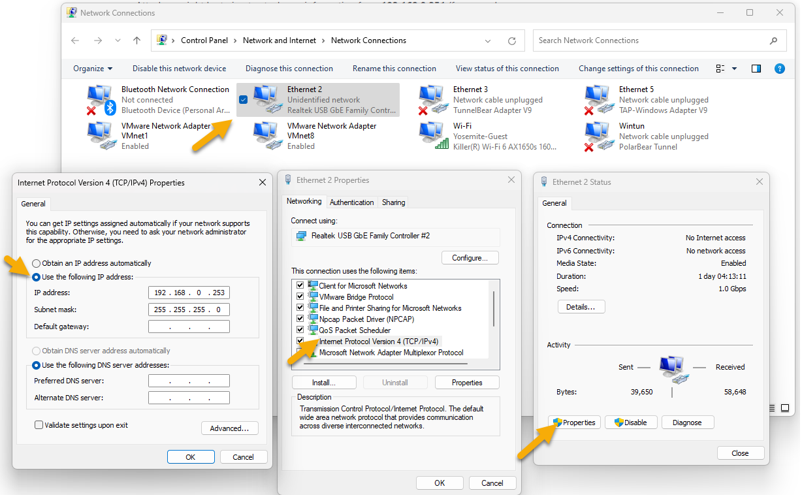Uncheck Client for Microsoft Networks
The height and width of the screenshot is (495, 802).
300,286
